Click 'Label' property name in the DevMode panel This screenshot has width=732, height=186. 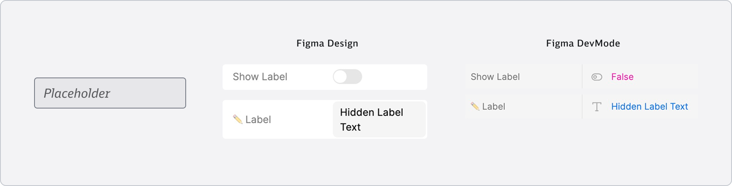(494, 107)
